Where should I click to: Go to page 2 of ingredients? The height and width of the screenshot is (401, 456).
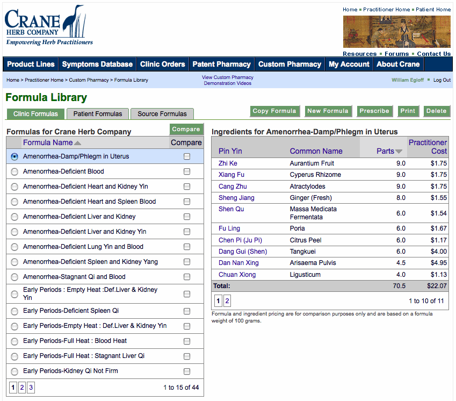227,301
